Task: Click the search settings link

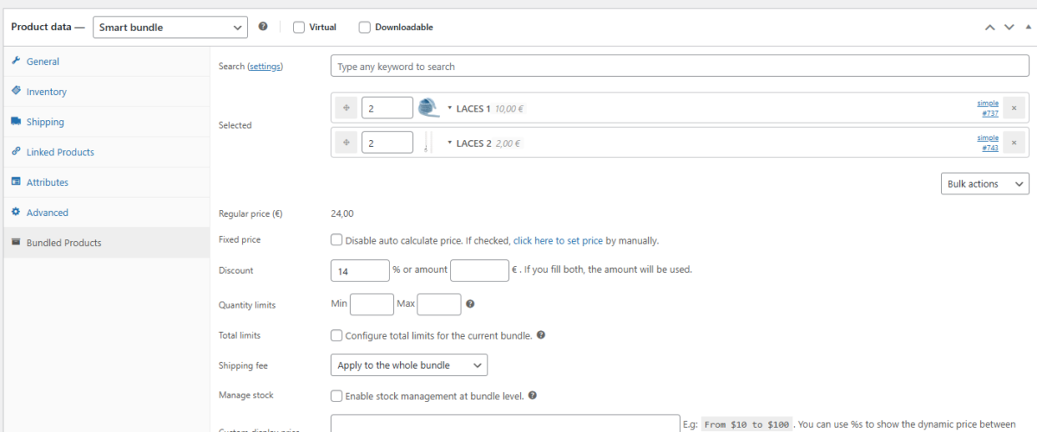Action: (x=265, y=67)
